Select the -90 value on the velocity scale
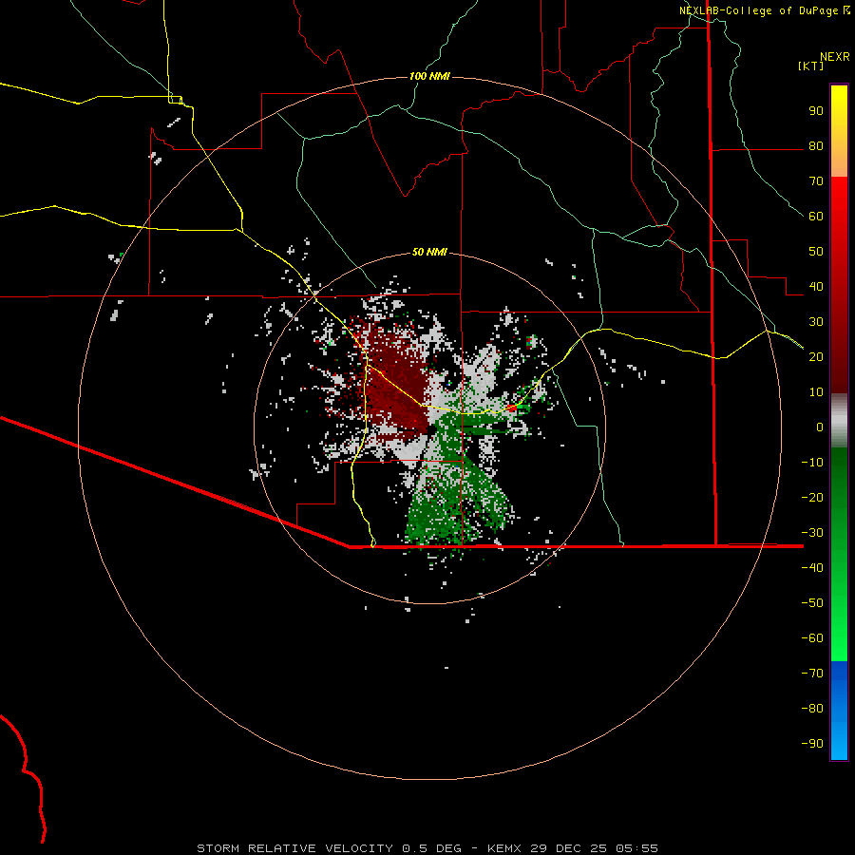The image size is (855, 855). pos(812,744)
